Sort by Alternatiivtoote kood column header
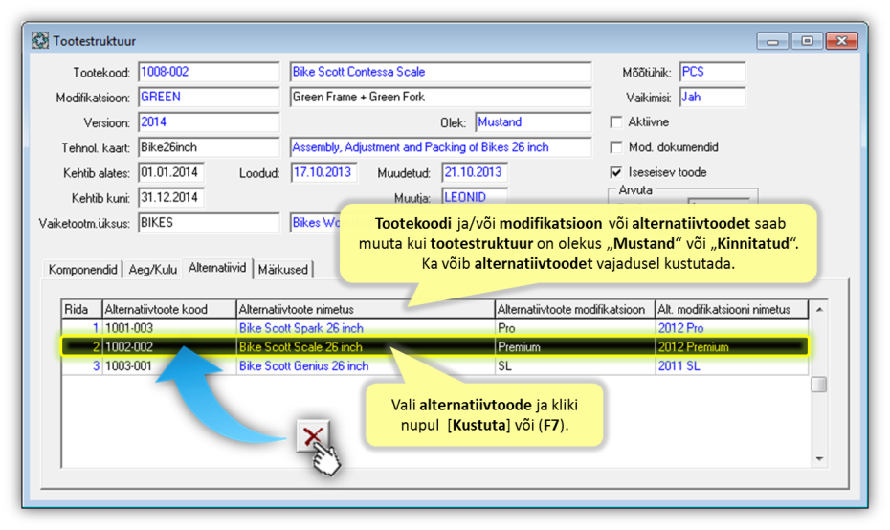This screenshot has width=890, height=530. 168,309
